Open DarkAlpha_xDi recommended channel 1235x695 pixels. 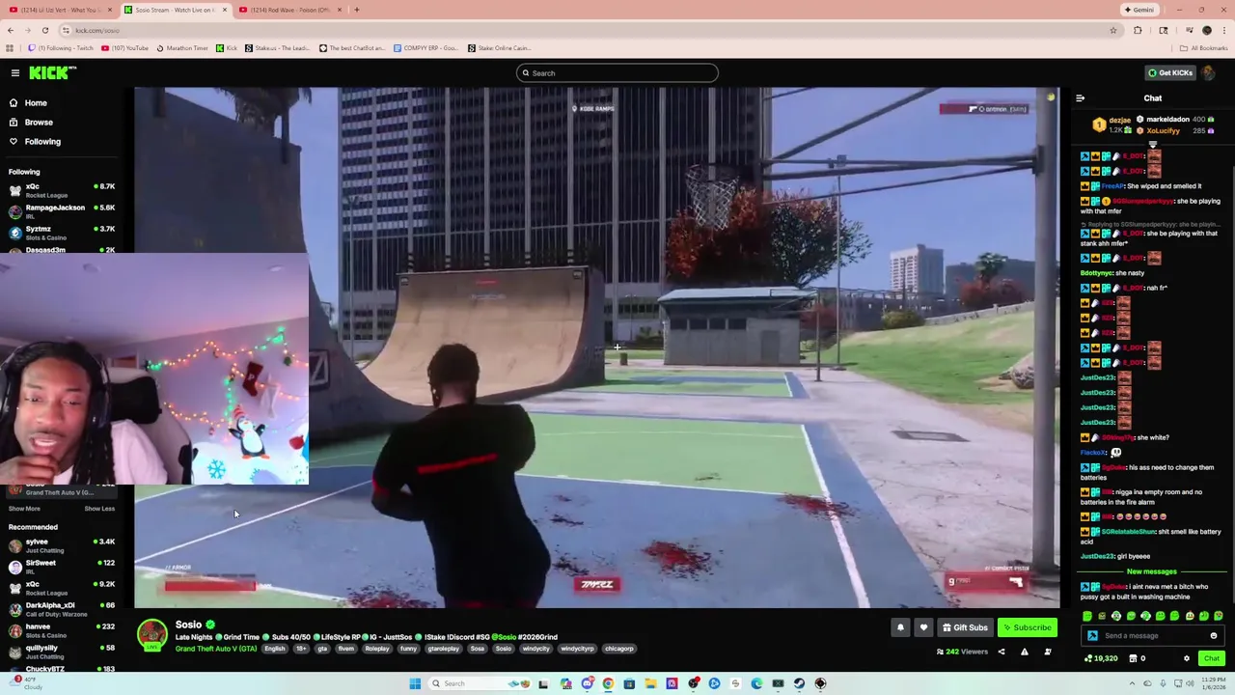coord(62,608)
